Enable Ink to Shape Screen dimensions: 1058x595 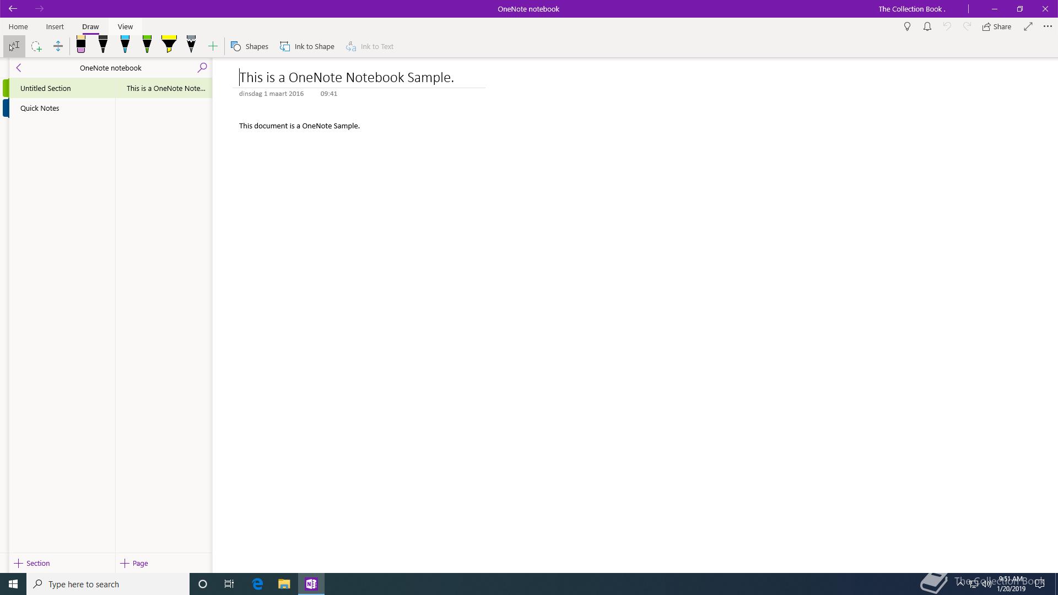tap(307, 46)
